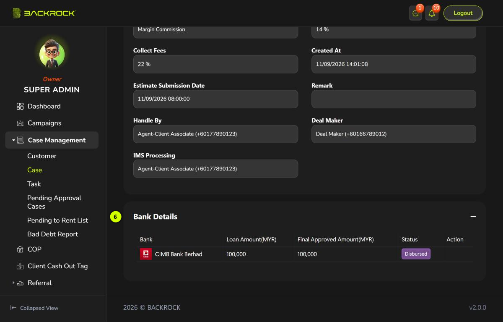The image size is (503, 322).
Task: Collapse the Case Management menu arrow
Action: 13,140
